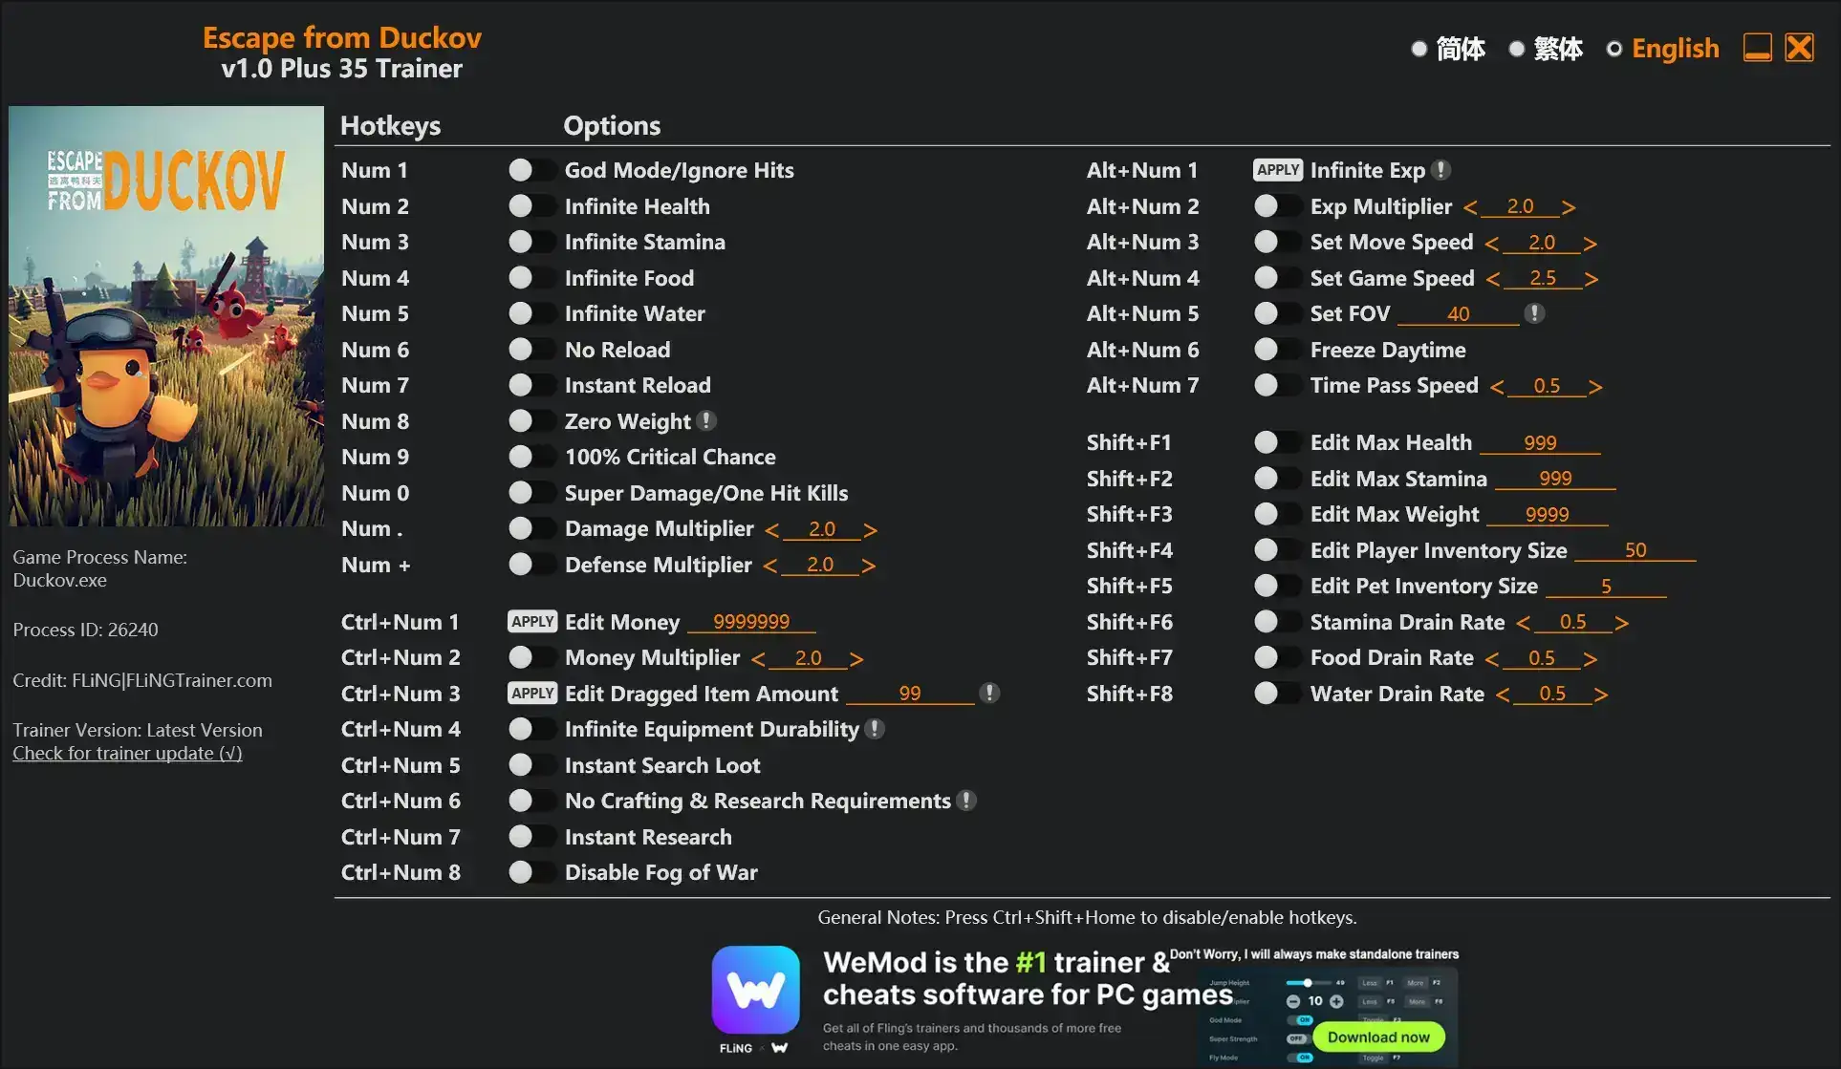The height and width of the screenshot is (1069, 1841).
Task: Click info icon next to Edit Dragged Item Amount
Action: point(989,693)
